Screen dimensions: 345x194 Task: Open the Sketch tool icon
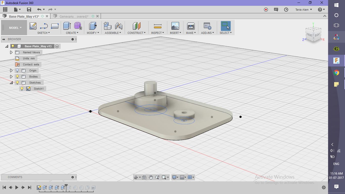[33, 26]
